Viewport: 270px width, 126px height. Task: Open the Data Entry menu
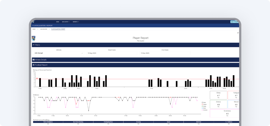[x=66, y=22]
